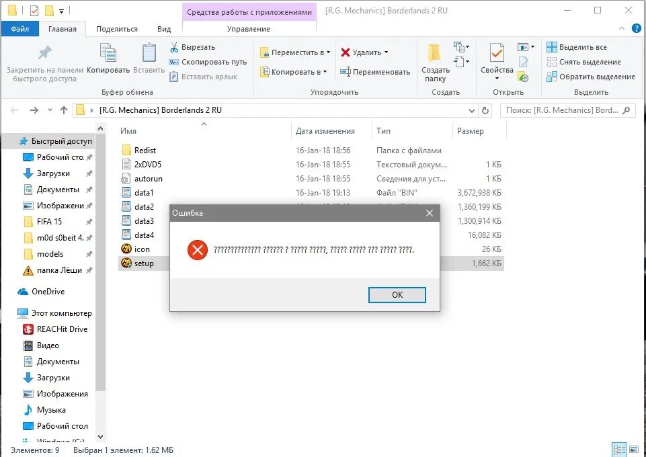The width and height of the screenshot is (646, 457).
Task: Click OK in the error dialog
Action: (x=397, y=295)
